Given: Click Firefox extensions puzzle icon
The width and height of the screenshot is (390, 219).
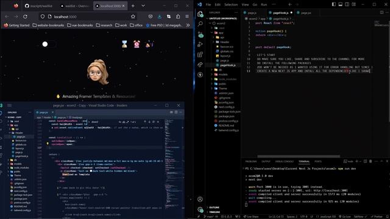Looking at the screenshot, I should coord(178,16).
